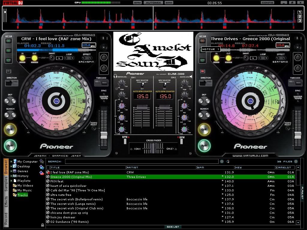Set loop IN point on left deck
Screen dimensions: 307x230
[22, 58]
